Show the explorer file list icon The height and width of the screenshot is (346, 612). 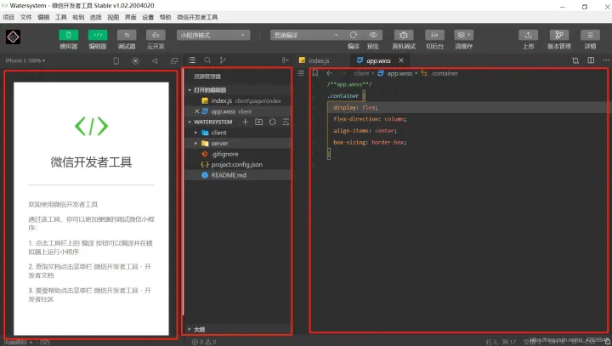tap(192, 60)
